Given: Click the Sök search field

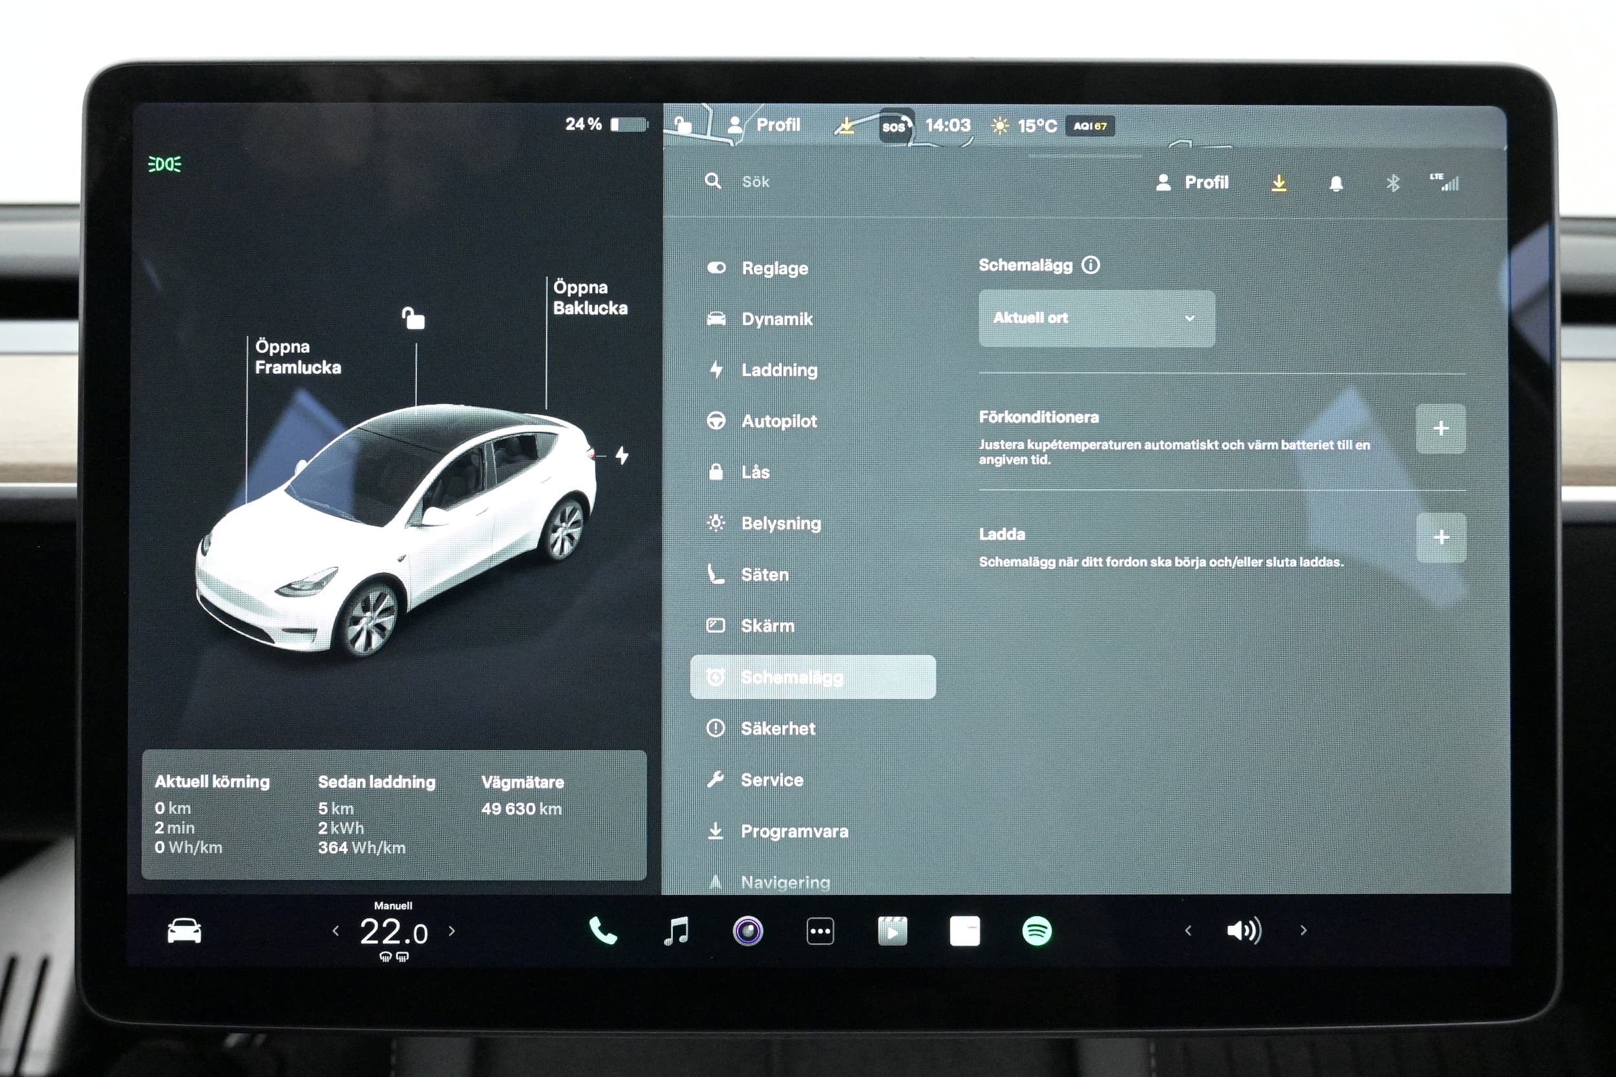Looking at the screenshot, I should 756,182.
